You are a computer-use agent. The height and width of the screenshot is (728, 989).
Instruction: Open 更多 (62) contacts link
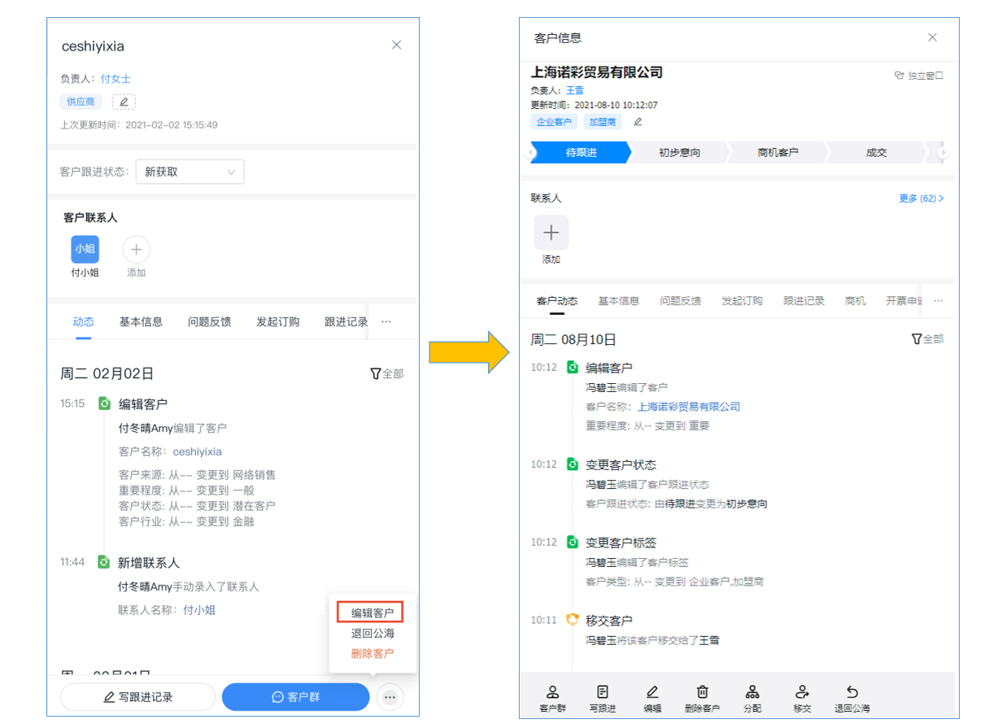tap(921, 198)
